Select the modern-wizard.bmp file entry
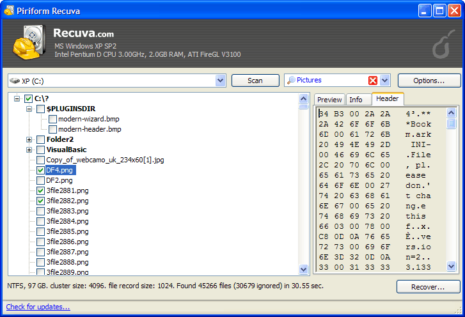This screenshot has height=317, width=465. click(88, 119)
